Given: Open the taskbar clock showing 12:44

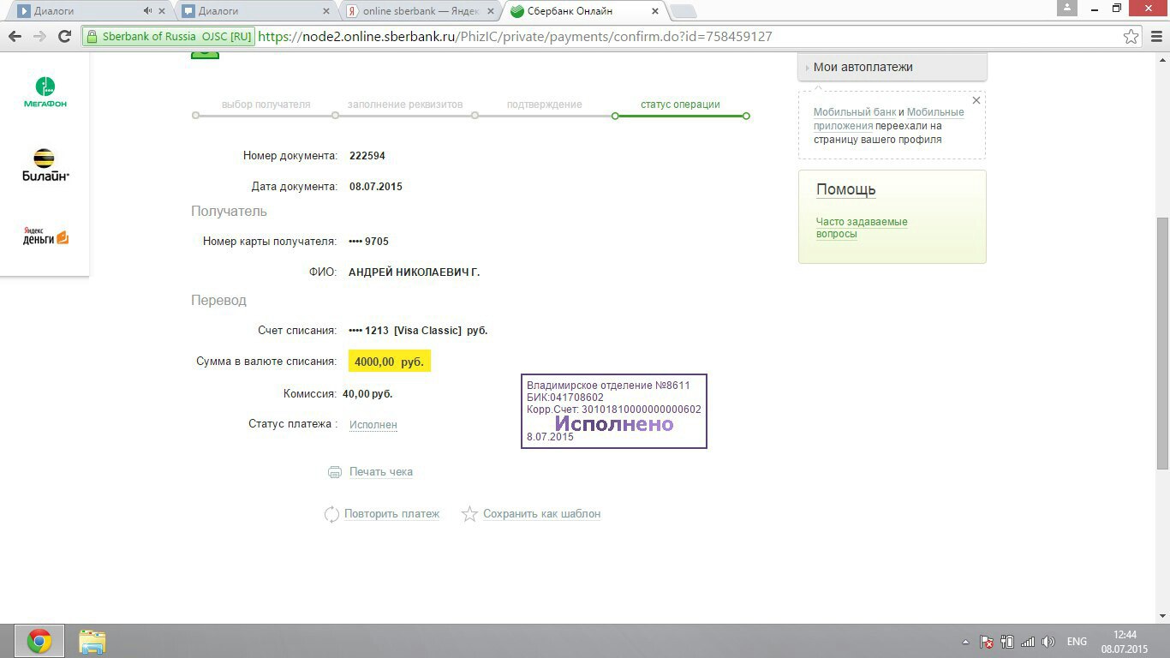Looking at the screenshot, I should (x=1125, y=642).
